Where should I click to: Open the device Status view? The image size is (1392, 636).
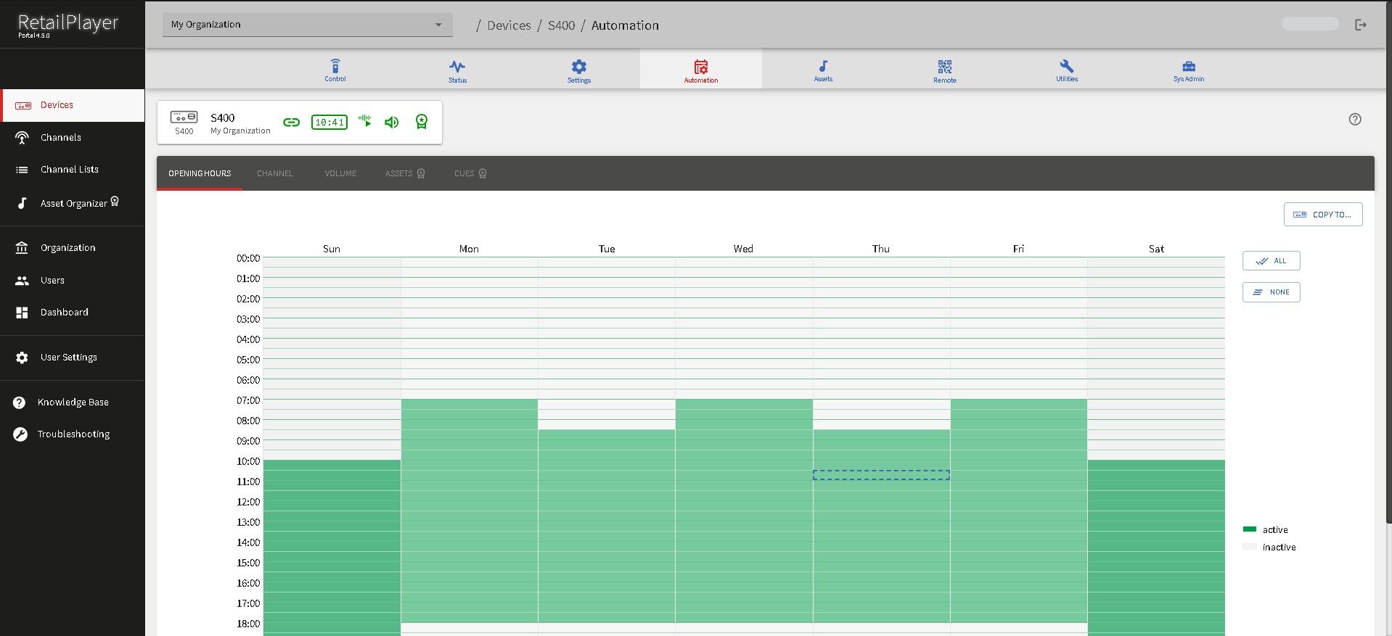(457, 69)
